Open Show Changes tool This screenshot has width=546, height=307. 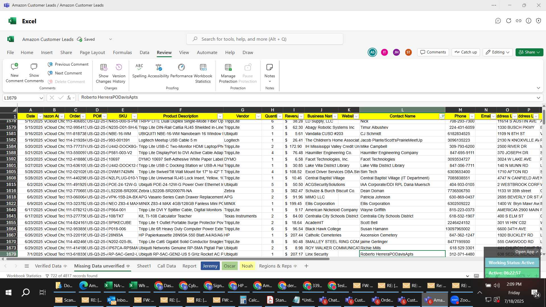click(104, 73)
